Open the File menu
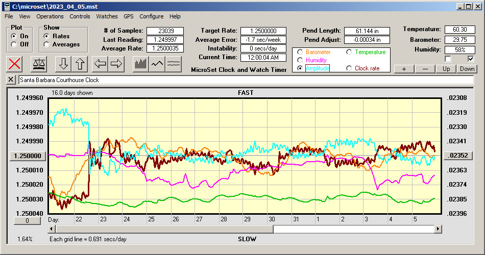Screen dimensions: 485x255 [9, 16]
